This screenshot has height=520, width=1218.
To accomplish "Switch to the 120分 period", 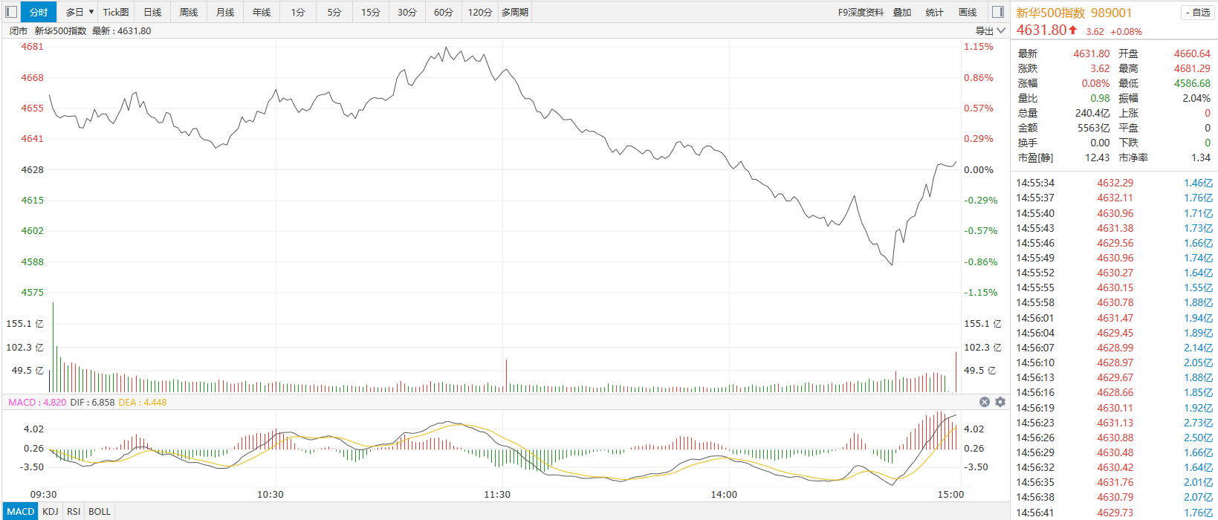I will point(480,12).
